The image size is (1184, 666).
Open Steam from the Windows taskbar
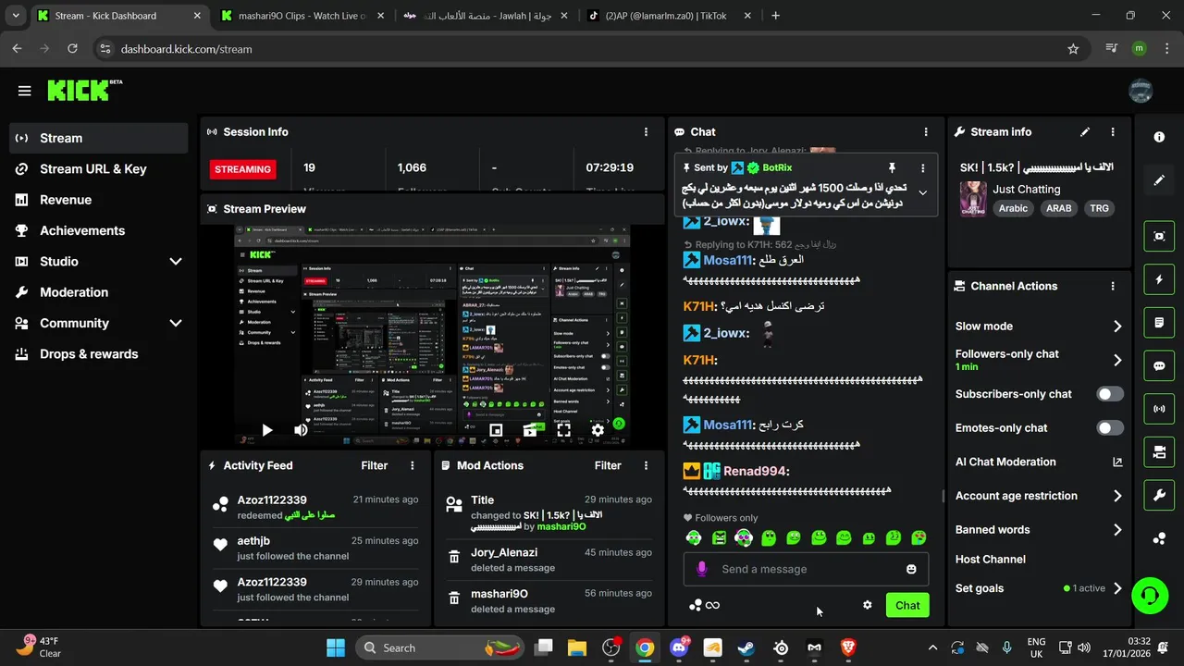(x=746, y=647)
